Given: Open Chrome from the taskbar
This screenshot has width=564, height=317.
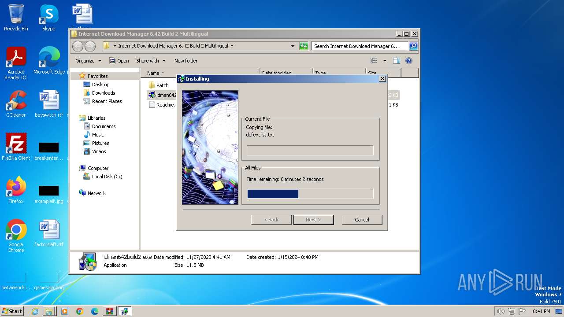Looking at the screenshot, I should 79,311.
